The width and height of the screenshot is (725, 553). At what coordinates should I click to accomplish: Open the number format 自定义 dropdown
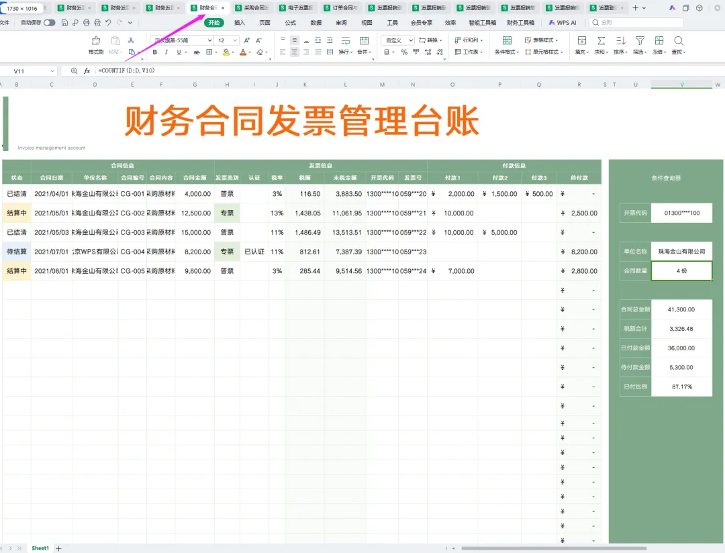click(411, 41)
